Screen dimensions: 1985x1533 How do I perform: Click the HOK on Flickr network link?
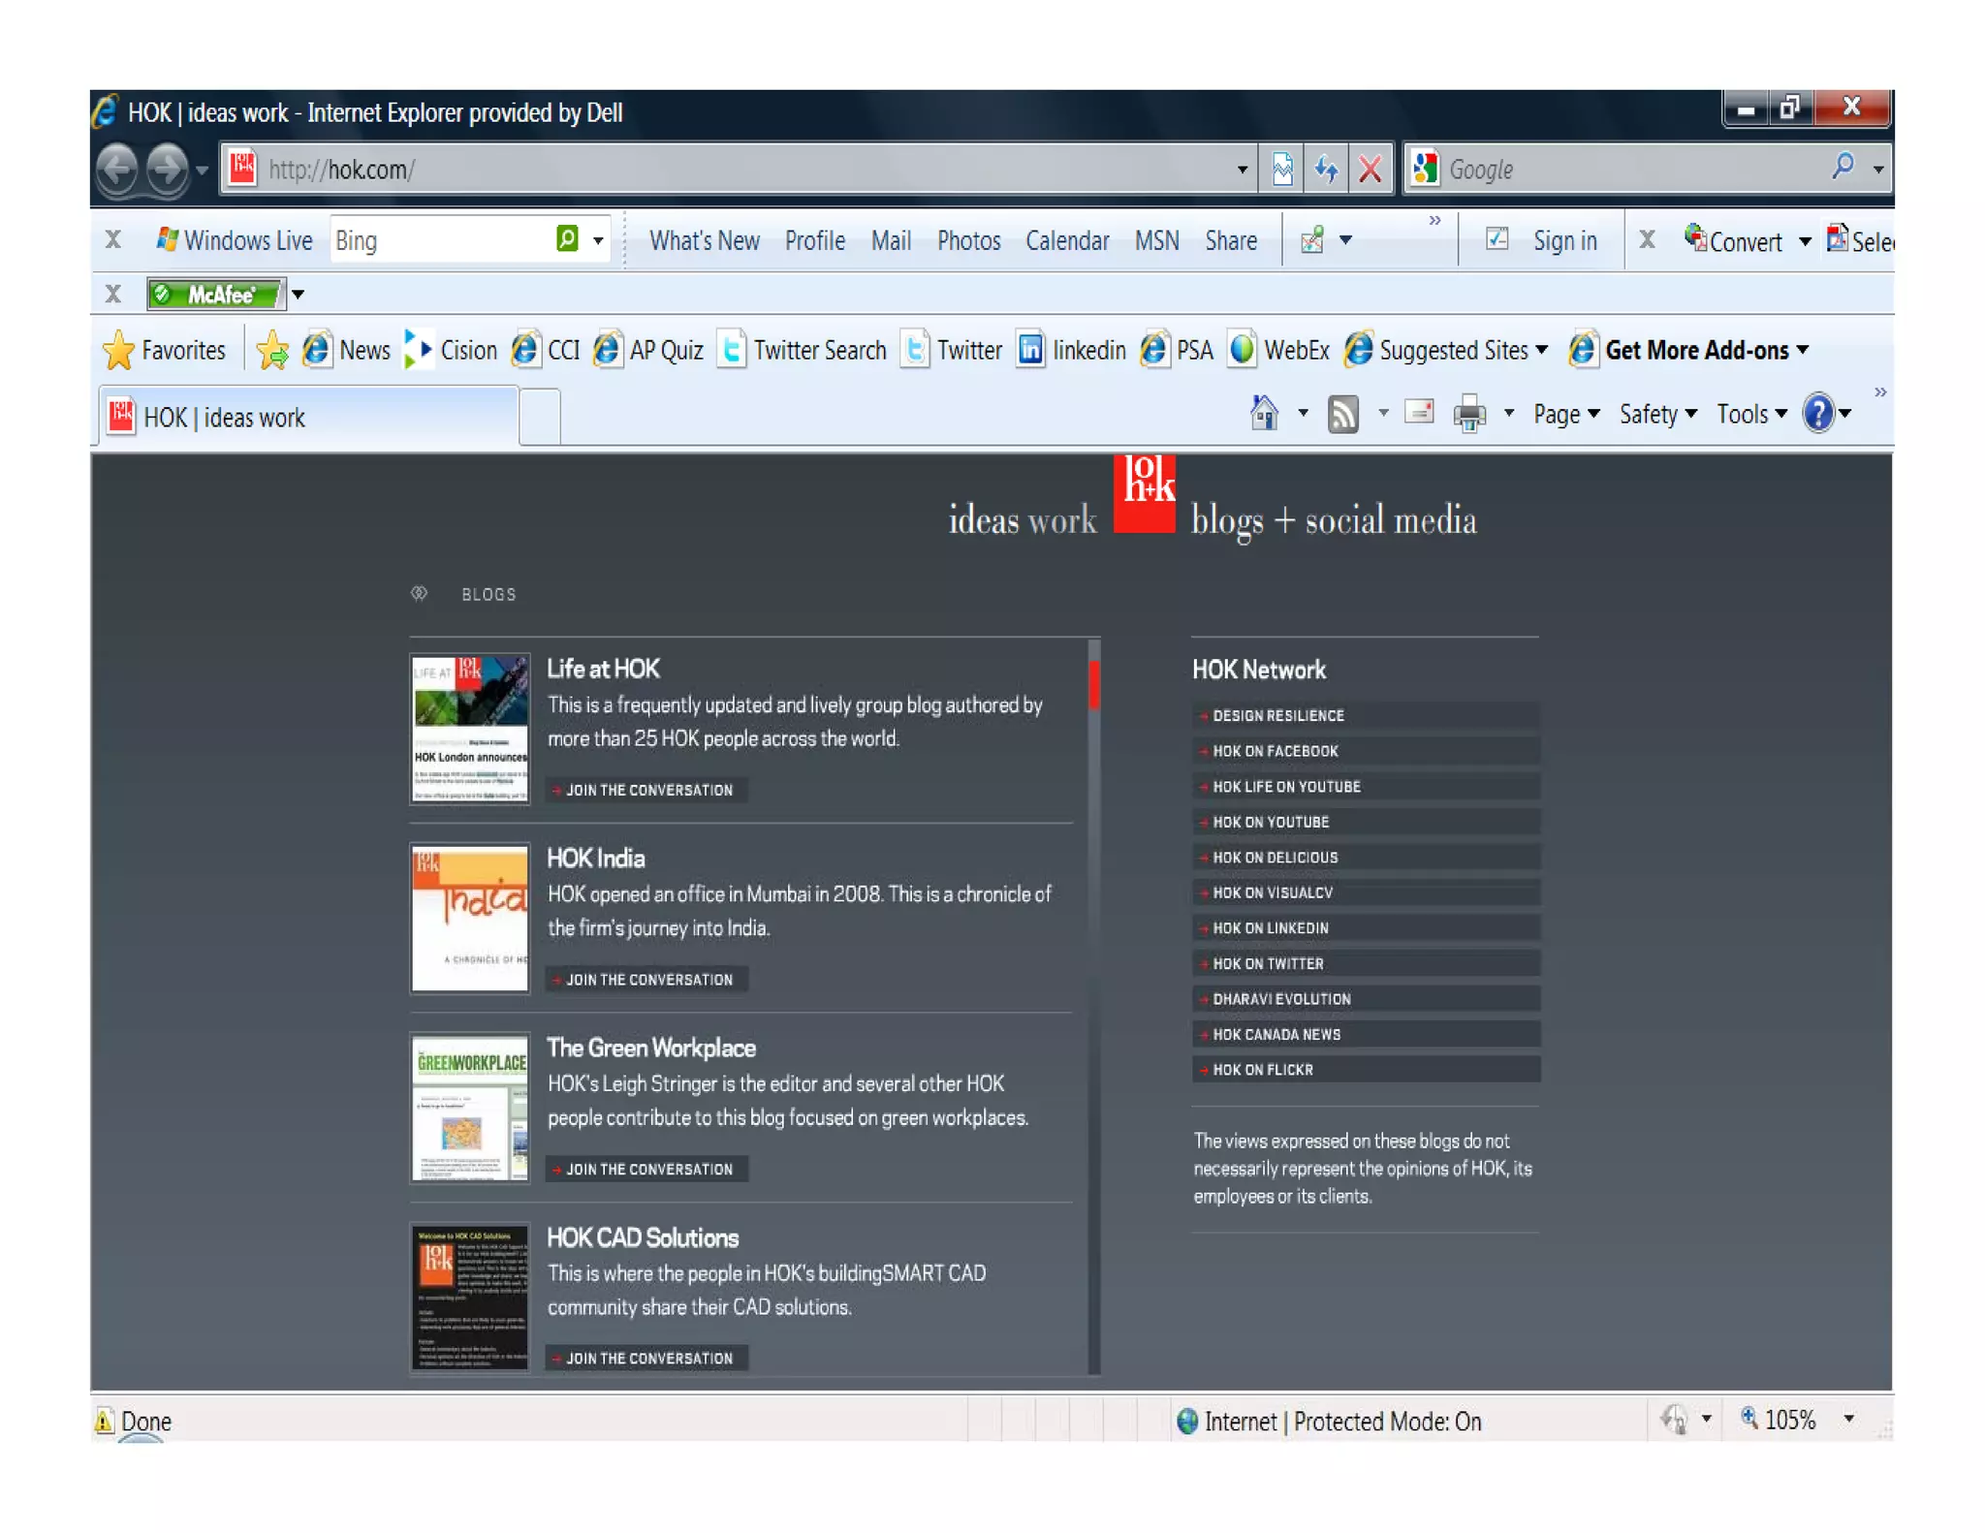1365,1070
